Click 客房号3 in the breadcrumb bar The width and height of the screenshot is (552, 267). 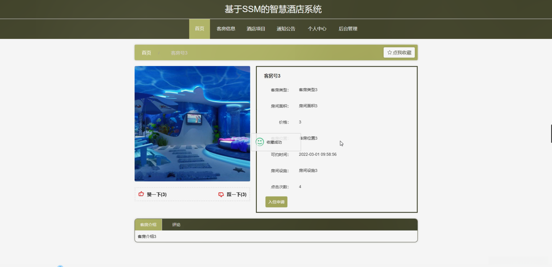coord(179,53)
